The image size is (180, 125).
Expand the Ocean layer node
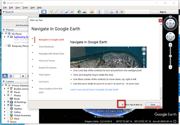pos(4,105)
